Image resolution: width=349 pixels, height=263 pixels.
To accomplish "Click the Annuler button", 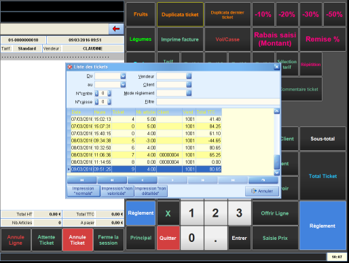I will tap(262, 191).
